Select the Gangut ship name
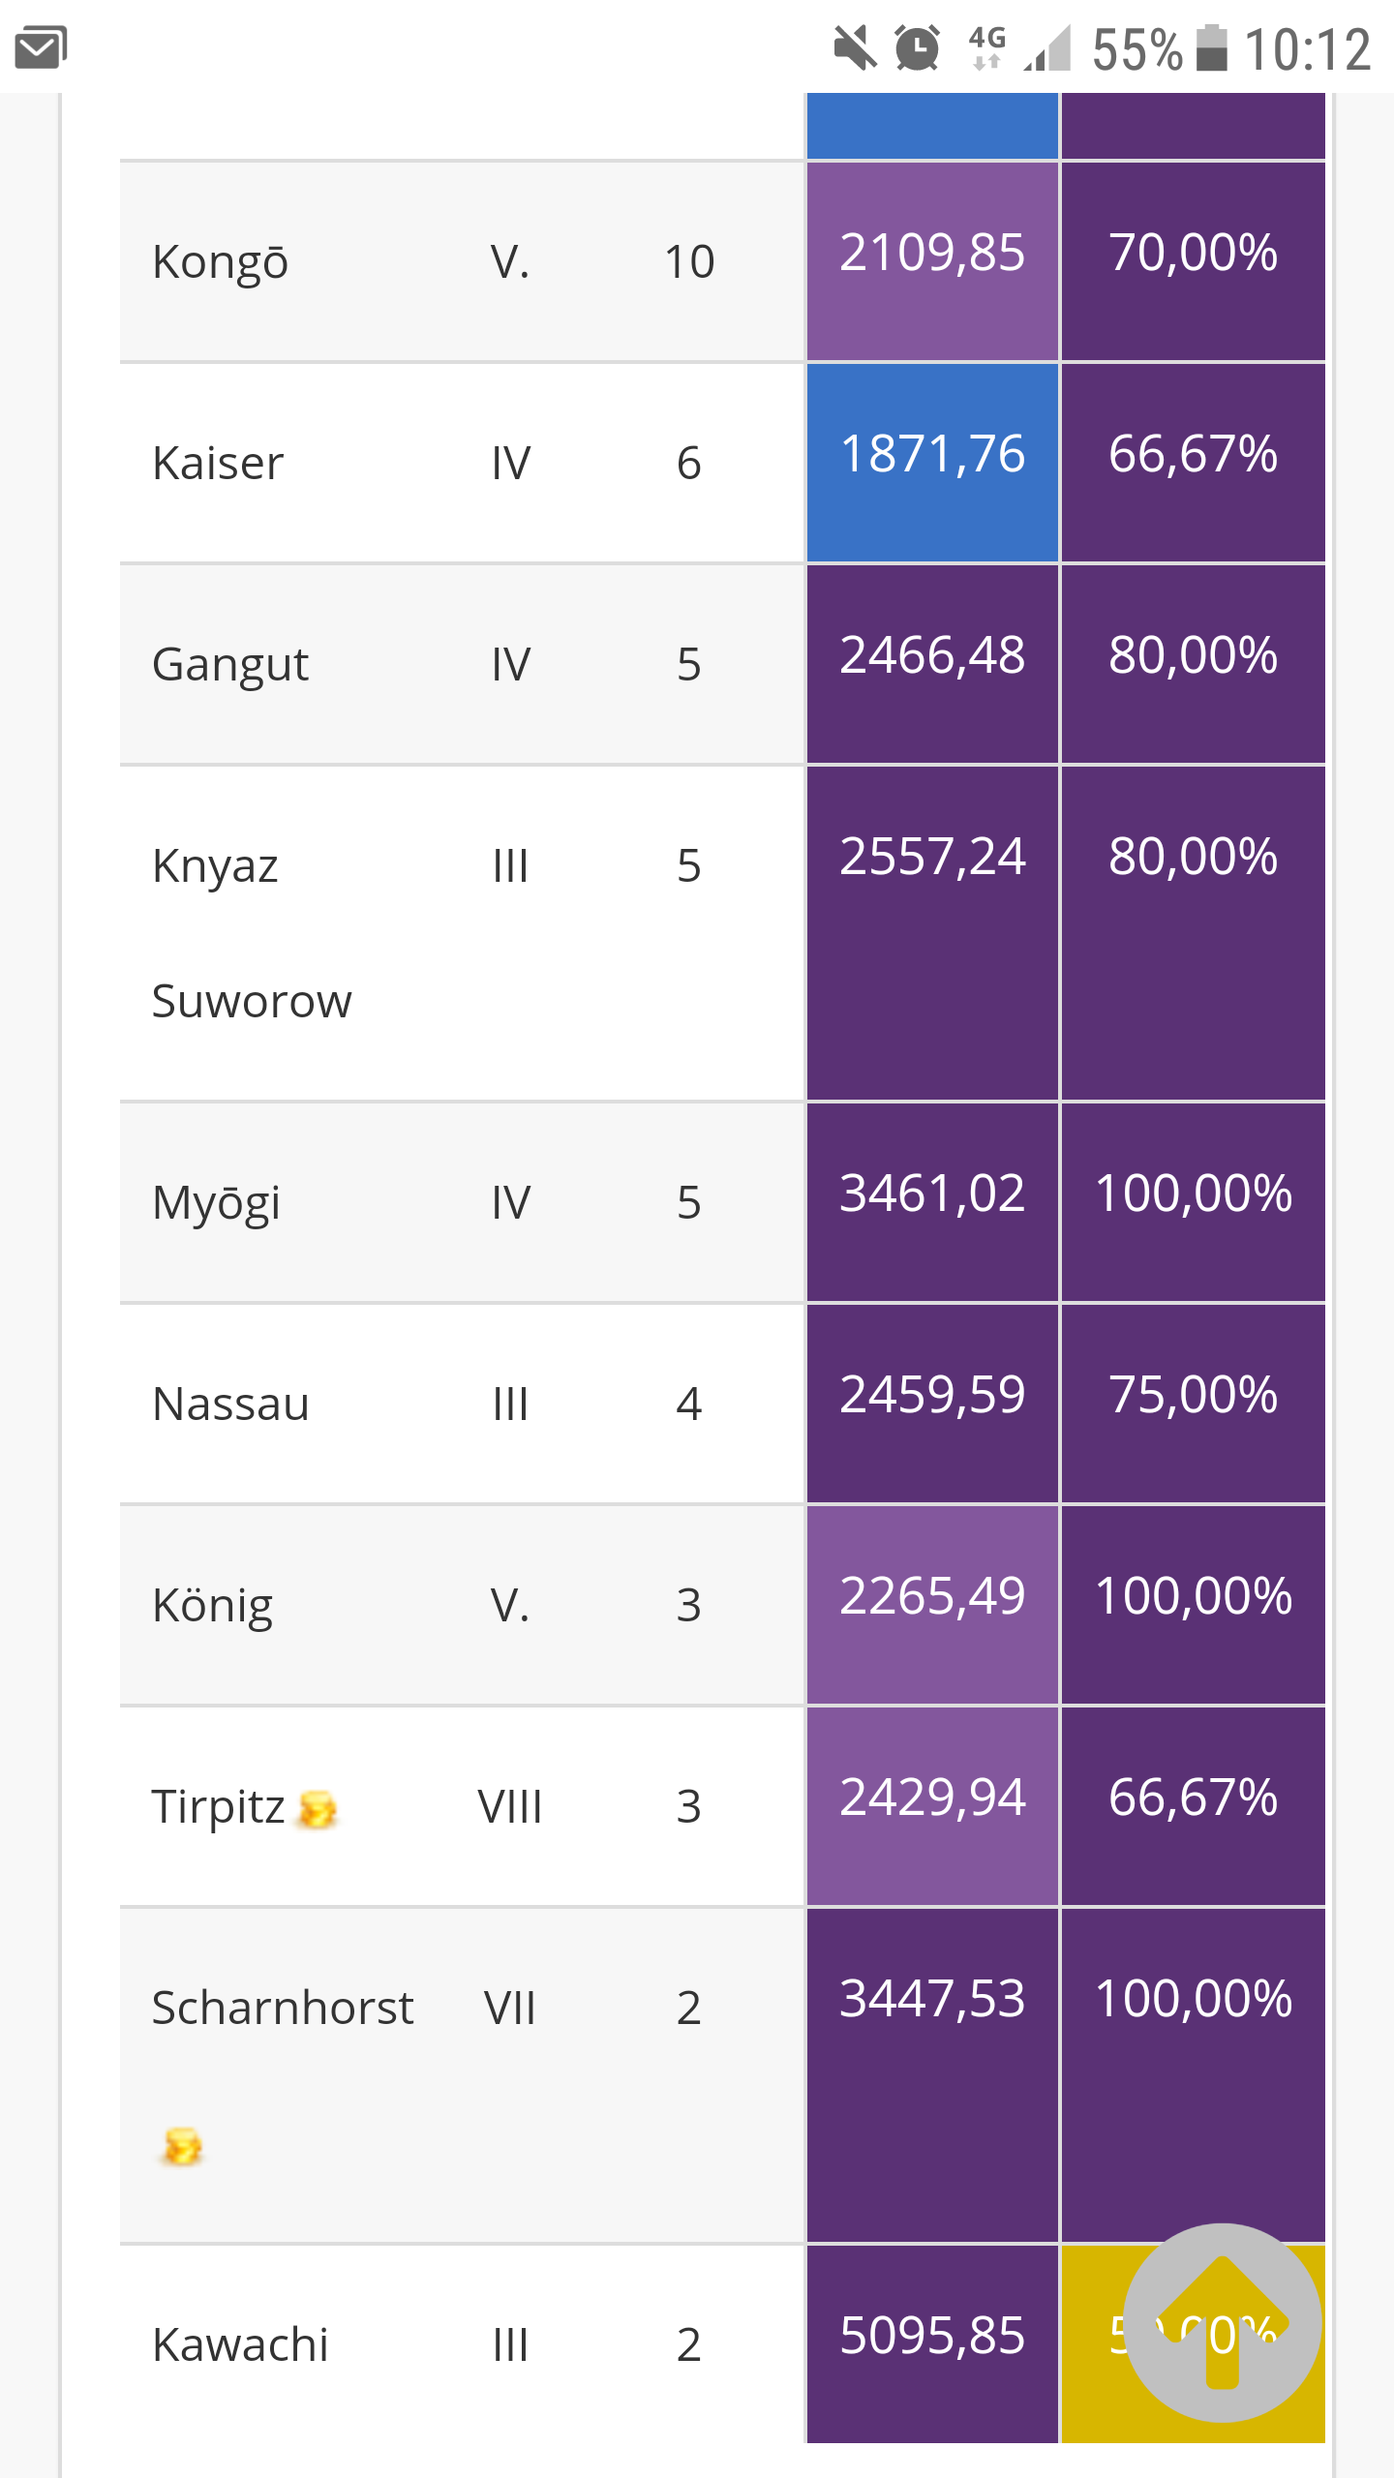Screen dimensions: 1394x2478 tap(230, 665)
